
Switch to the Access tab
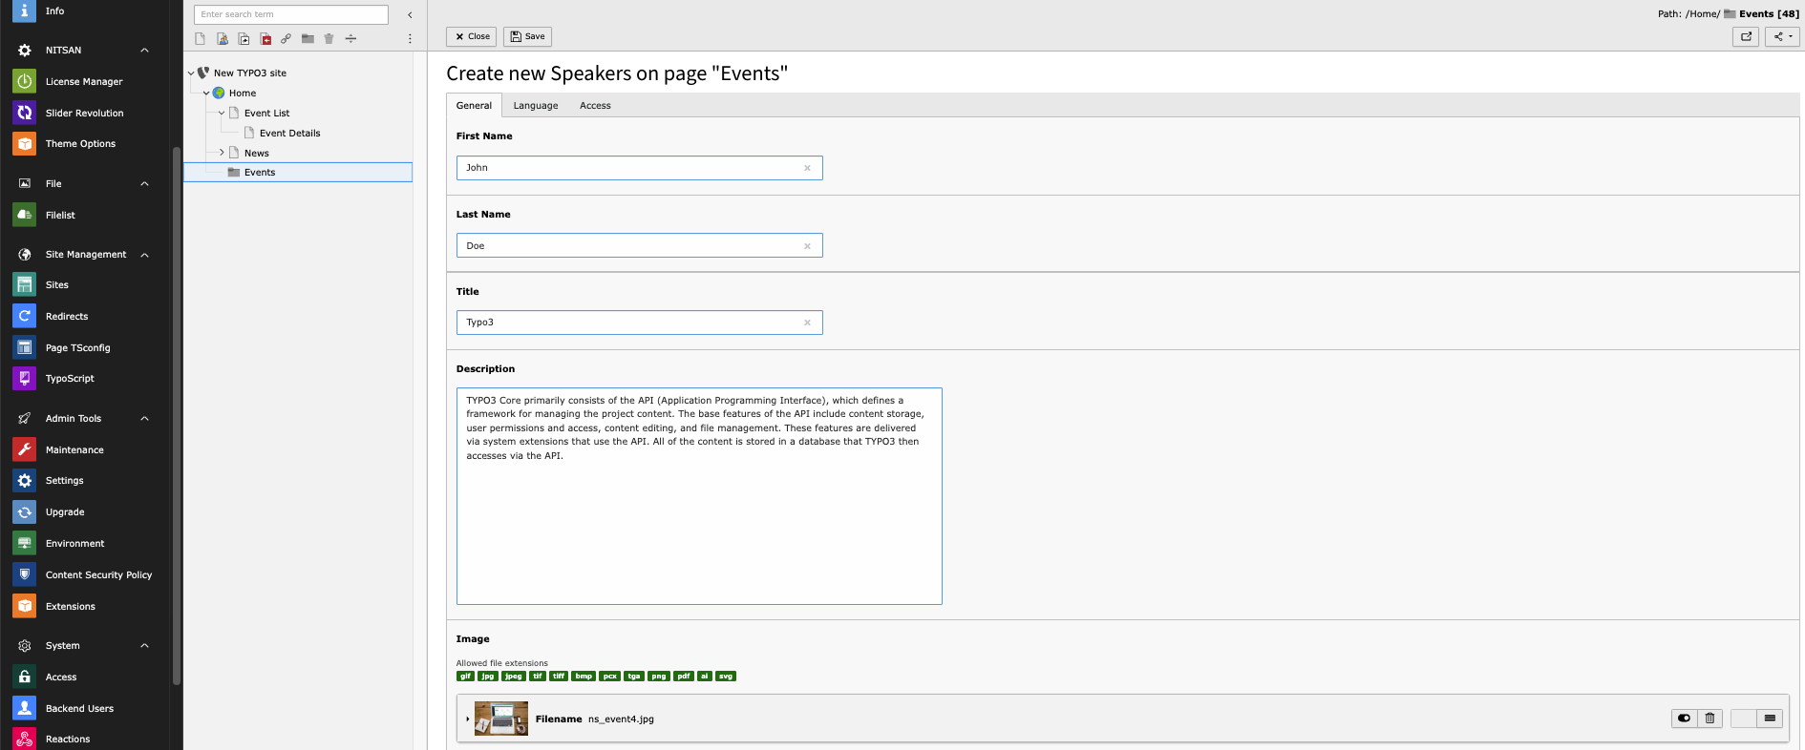tap(595, 106)
